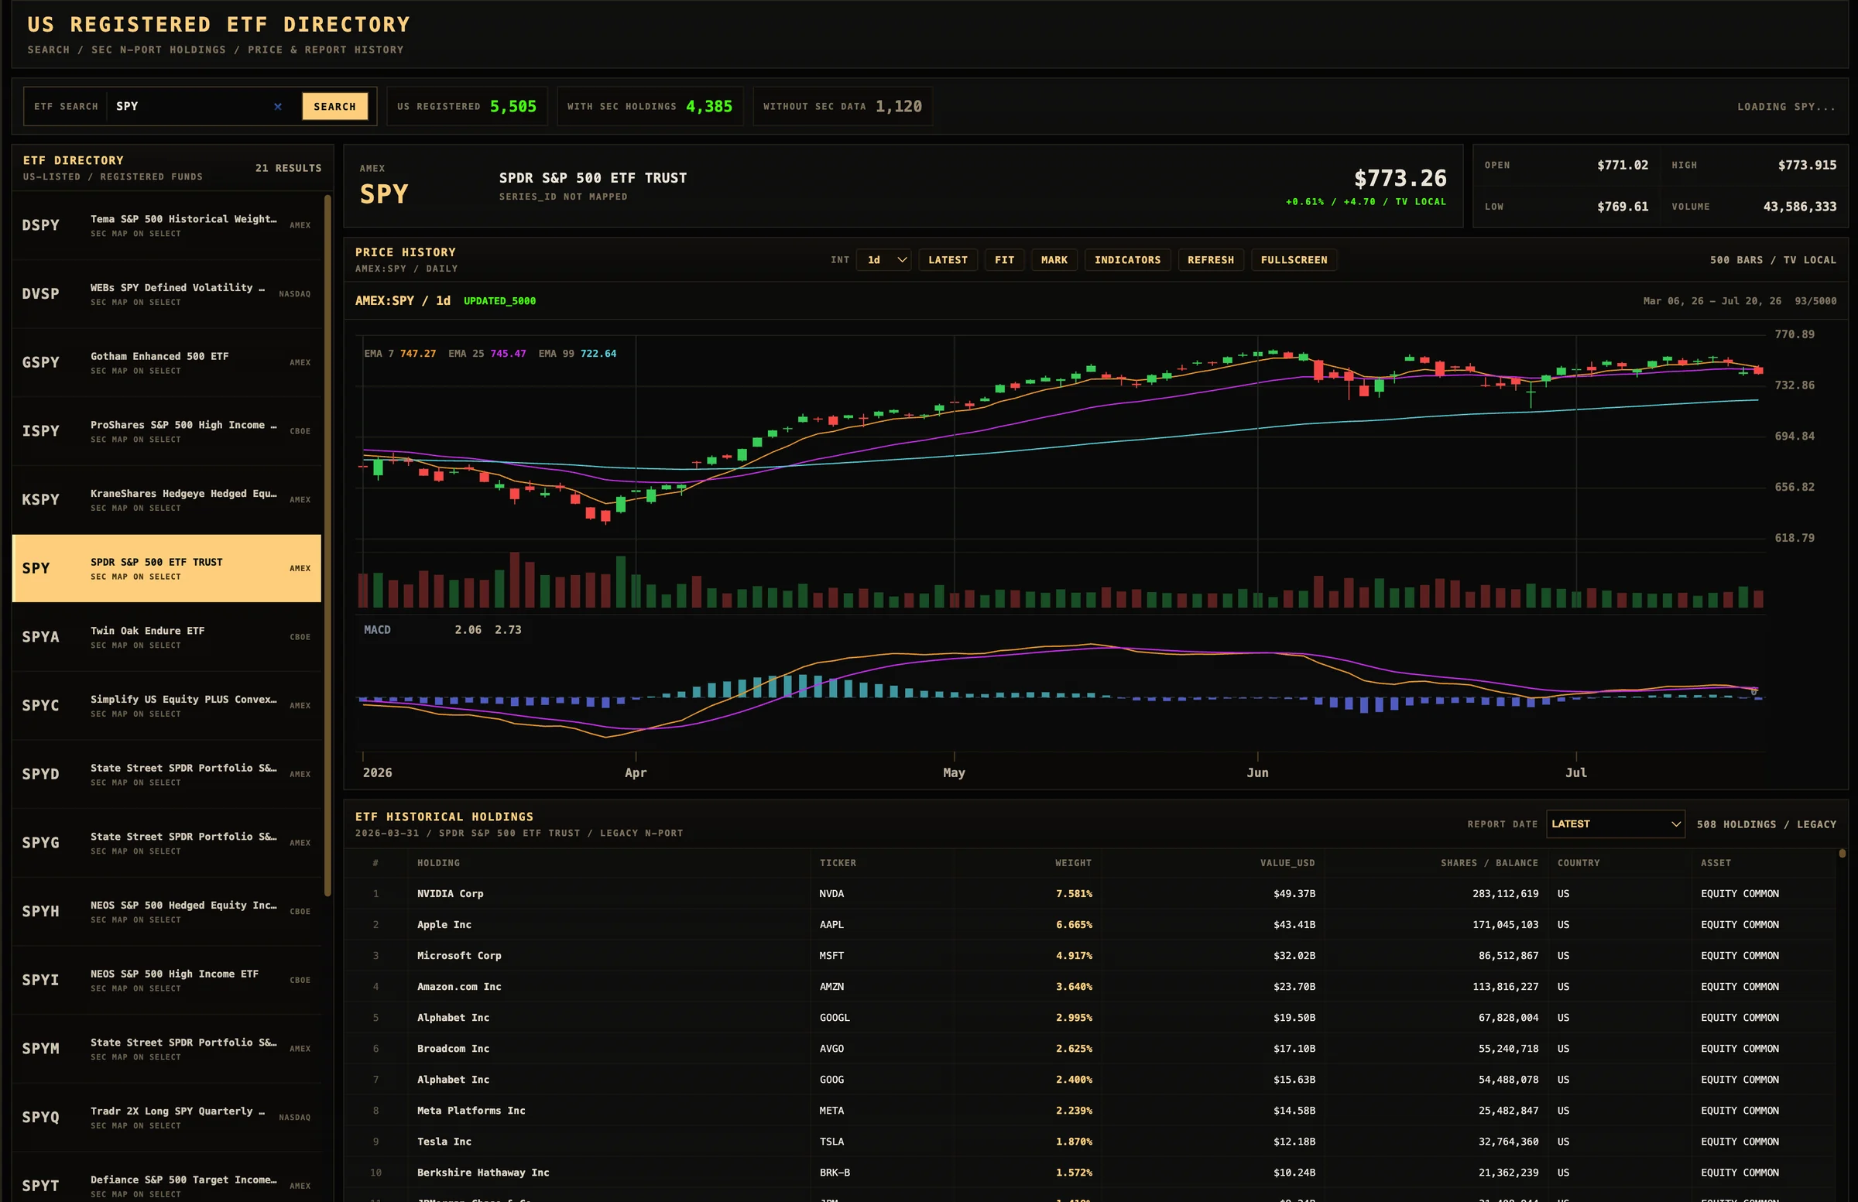Select SPYA Twin Oak Endure ETF

pyautogui.click(x=166, y=637)
